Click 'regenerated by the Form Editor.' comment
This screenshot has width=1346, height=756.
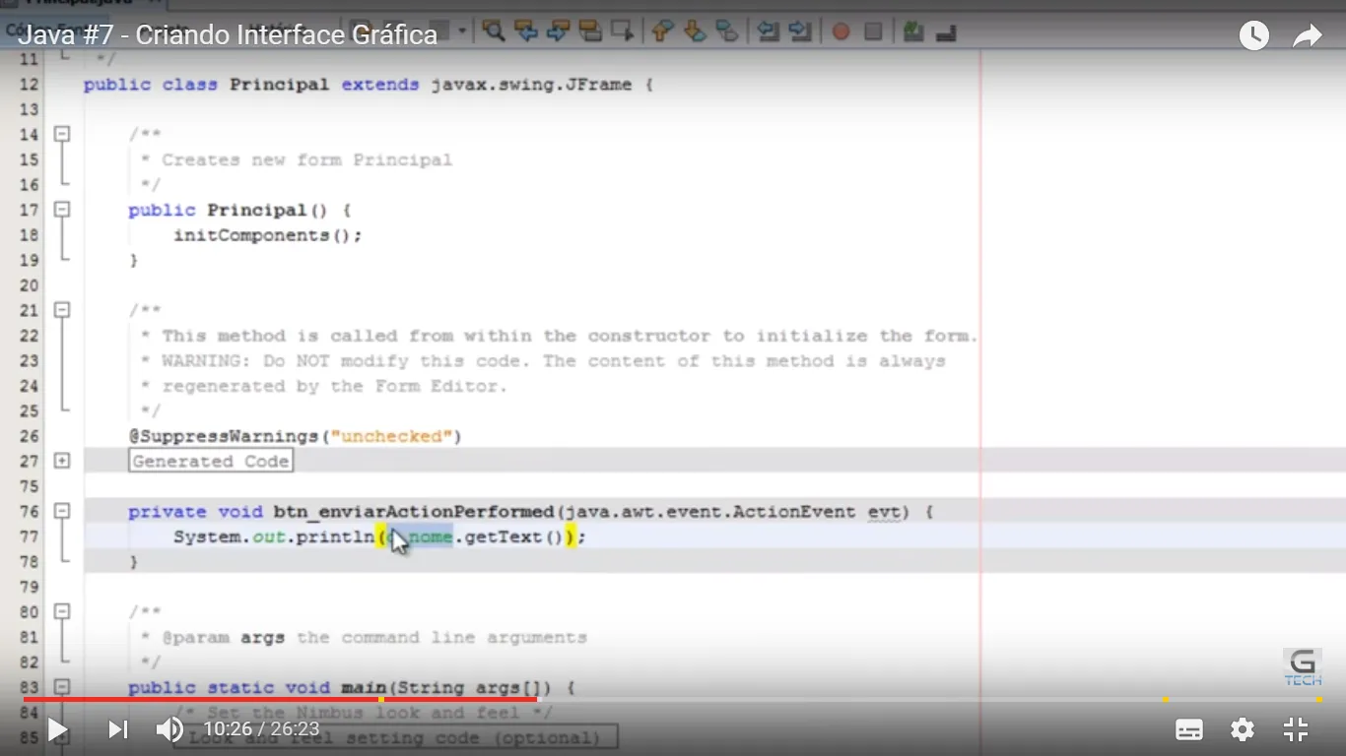point(335,386)
